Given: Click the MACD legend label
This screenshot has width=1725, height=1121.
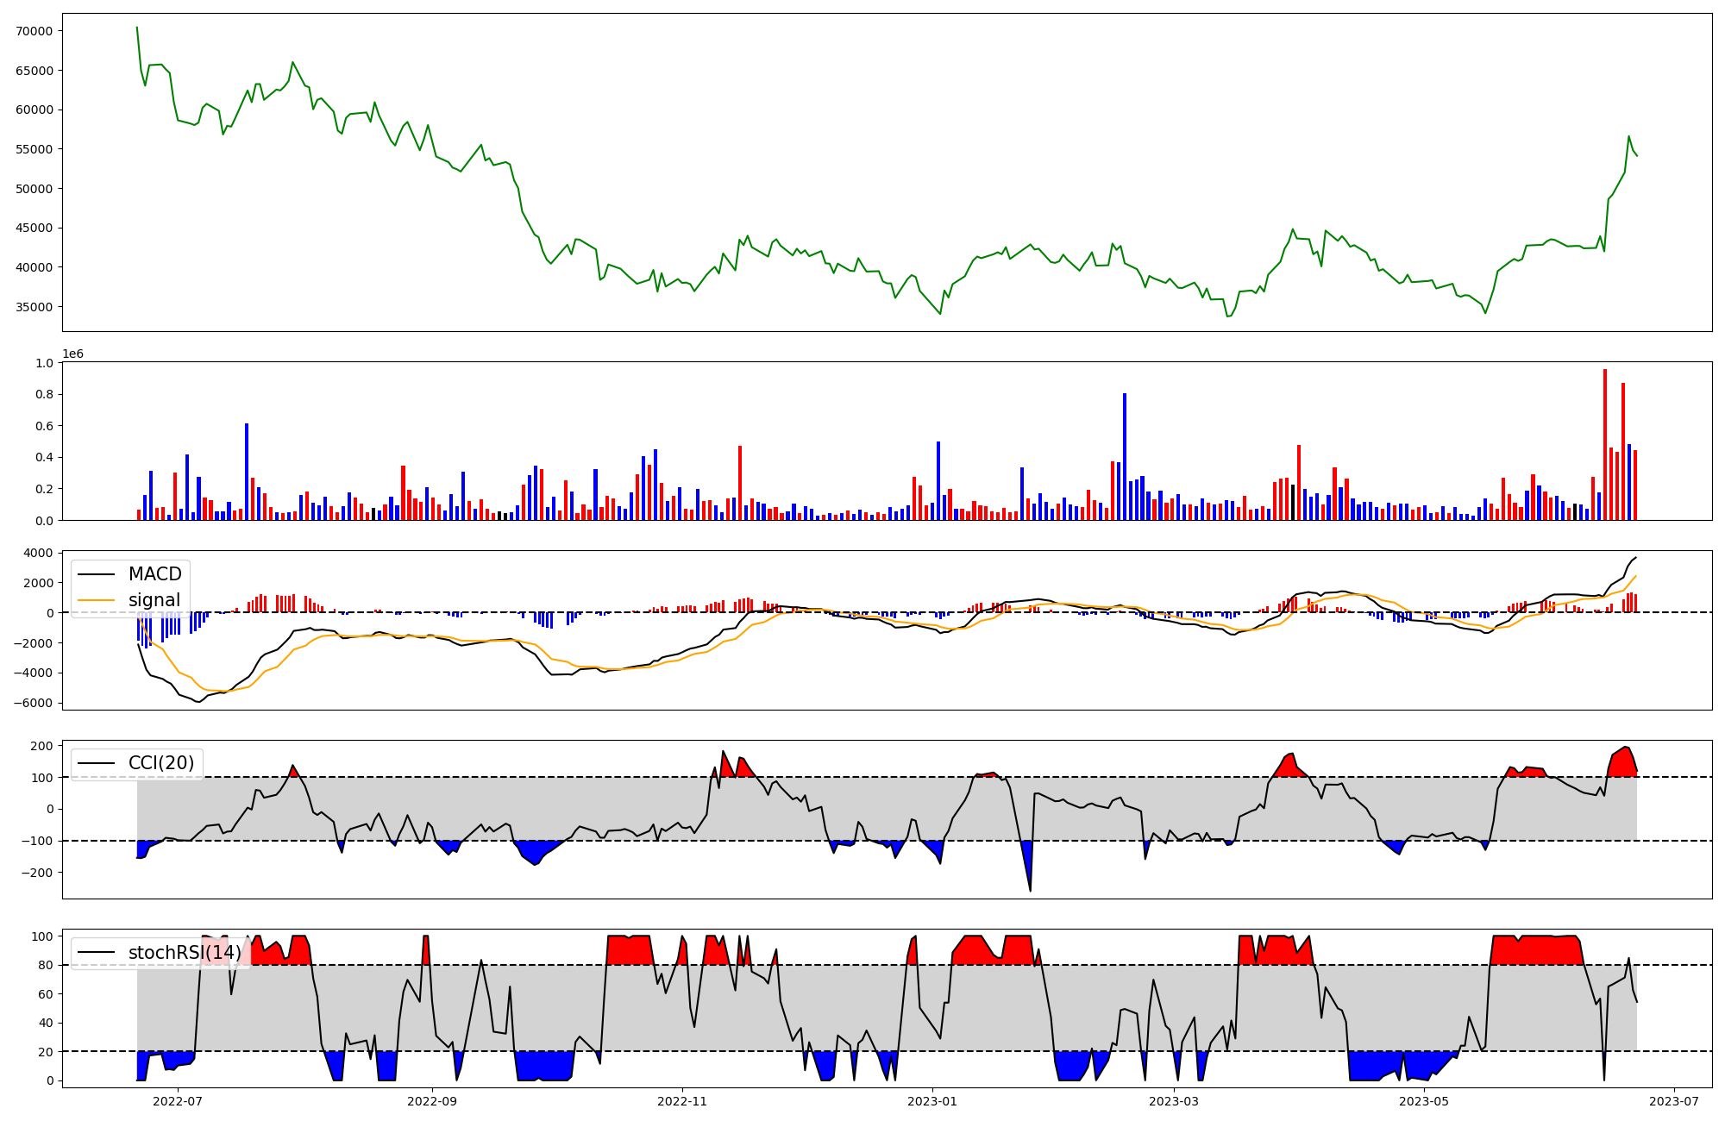Looking at the screenshot, I should [x=154, y=574].
